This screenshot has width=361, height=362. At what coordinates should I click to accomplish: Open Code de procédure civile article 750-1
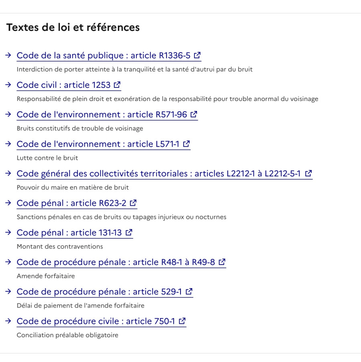(101, 322)
